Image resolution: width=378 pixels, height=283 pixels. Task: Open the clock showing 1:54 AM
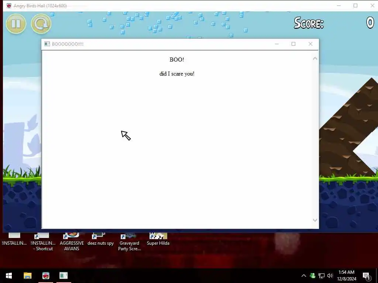[346, 276]
